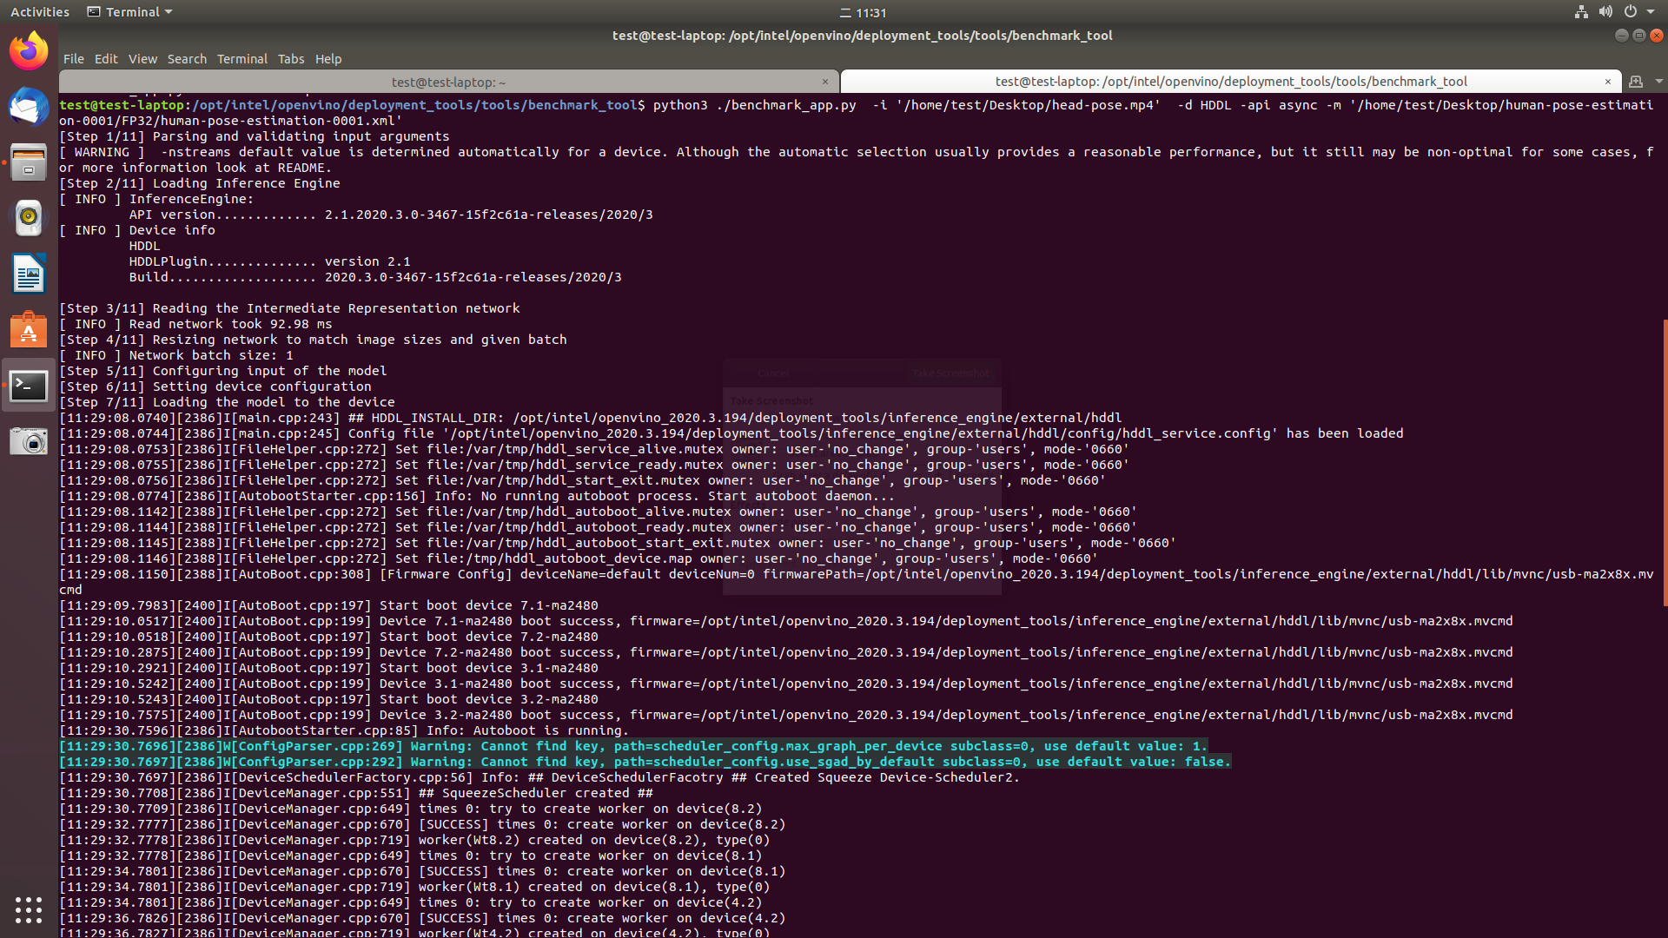Expand the tab list dropdown arrow

pos(1658,82)
